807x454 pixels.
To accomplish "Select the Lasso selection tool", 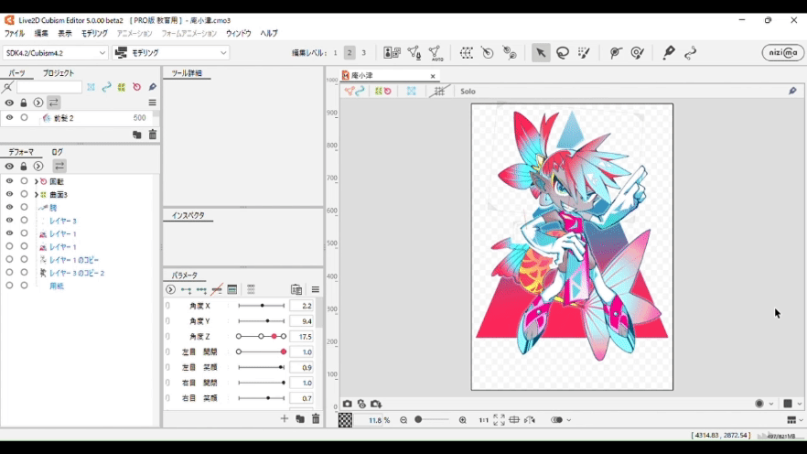I will click(563, 52).
